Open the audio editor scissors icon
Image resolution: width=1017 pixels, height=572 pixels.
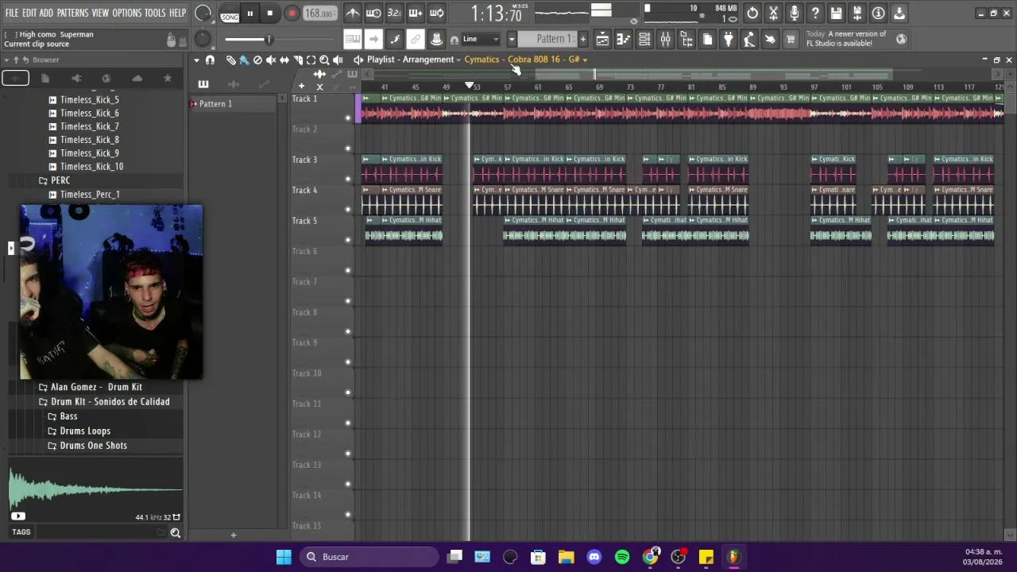pyautogui.click(x=773, y=13)
